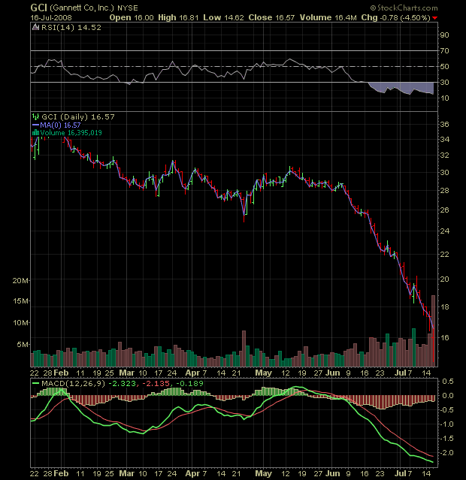Click the 50 level on the RSI axis
The height and width of the screenshot is (480, 466).
[x=444, y=66]
